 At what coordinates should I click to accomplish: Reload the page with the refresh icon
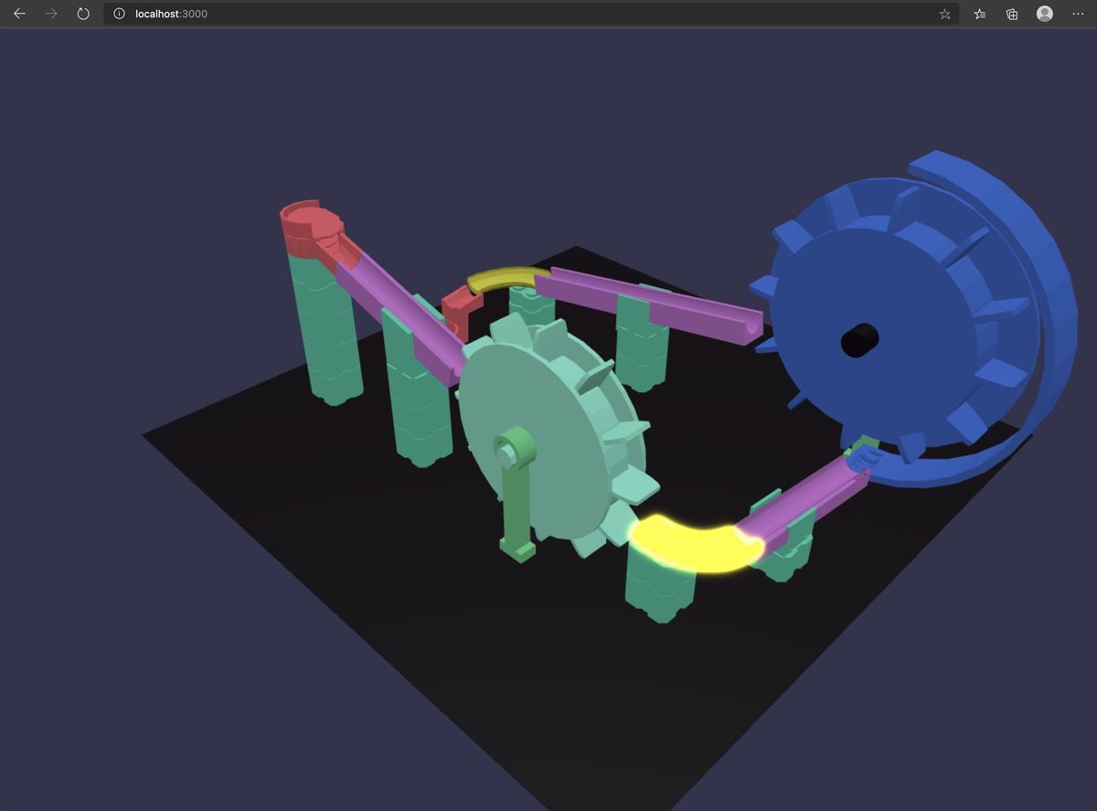pos(83,14)
